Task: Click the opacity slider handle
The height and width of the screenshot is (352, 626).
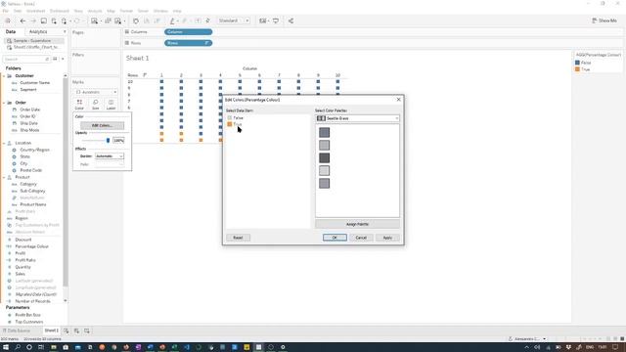Action: click(x=108, y=141)
